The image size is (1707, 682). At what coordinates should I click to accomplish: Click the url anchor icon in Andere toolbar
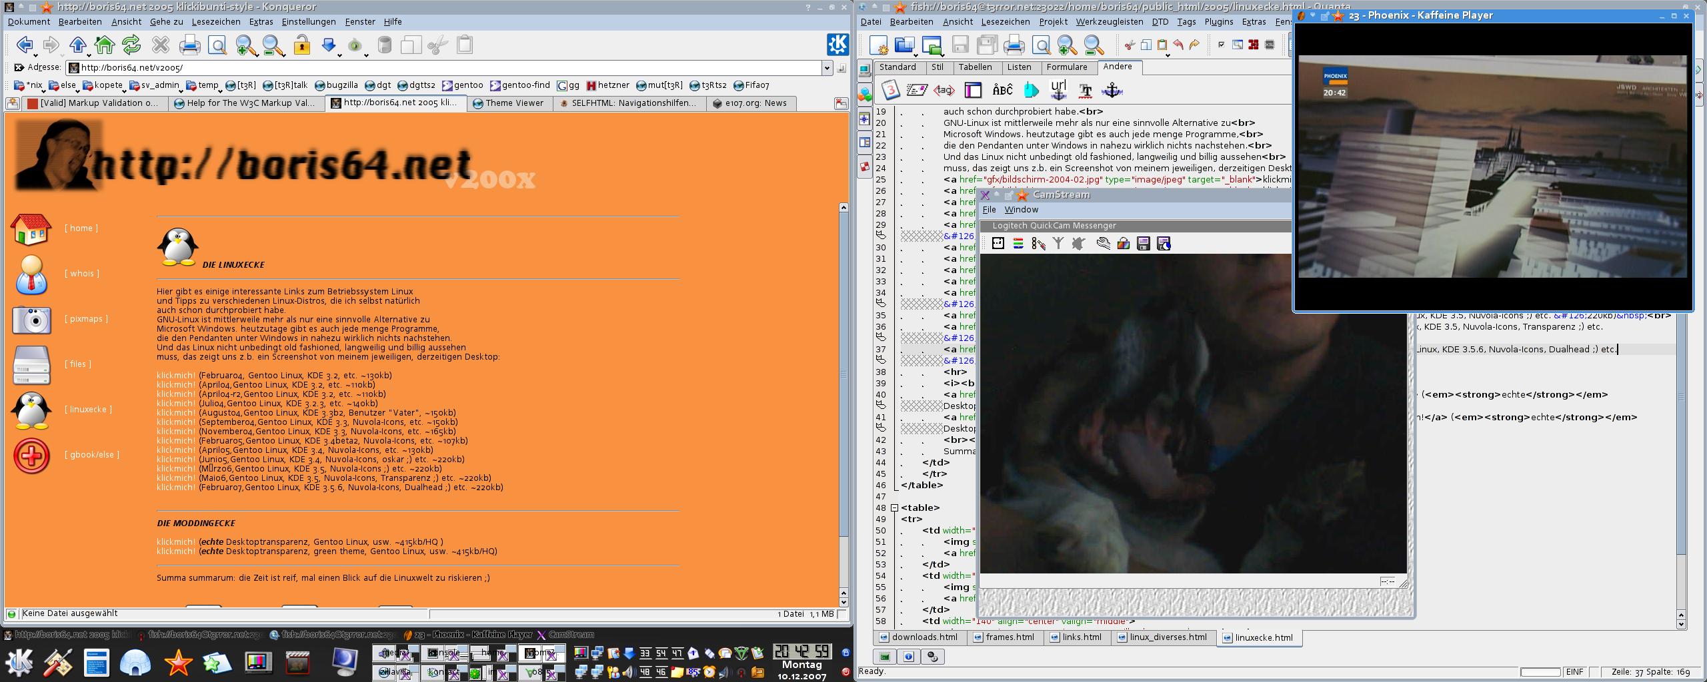(1058, 90)
